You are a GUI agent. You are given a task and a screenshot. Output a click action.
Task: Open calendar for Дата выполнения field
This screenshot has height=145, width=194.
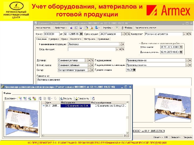tap(181, 52)
